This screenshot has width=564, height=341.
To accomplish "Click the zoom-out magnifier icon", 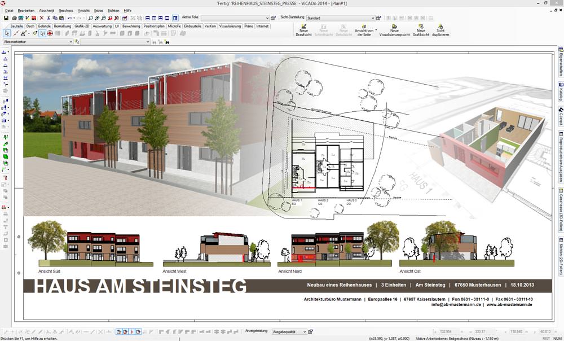I will [x=104, y=18].
